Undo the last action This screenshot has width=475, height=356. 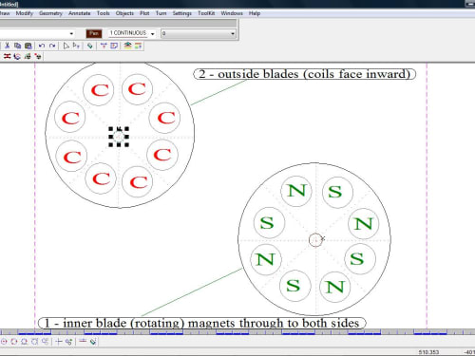(42, 46)
